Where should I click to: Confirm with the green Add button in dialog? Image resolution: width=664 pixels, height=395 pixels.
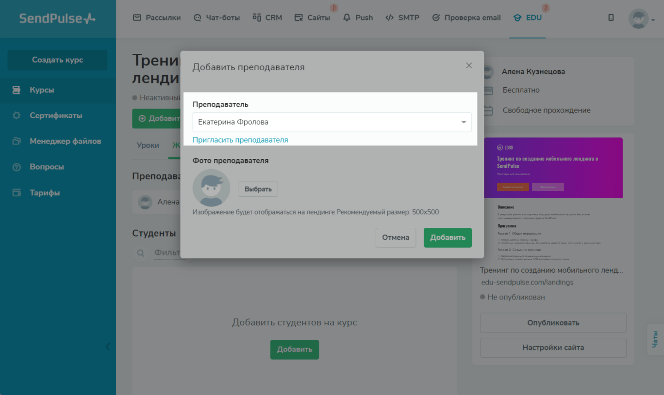447,237
